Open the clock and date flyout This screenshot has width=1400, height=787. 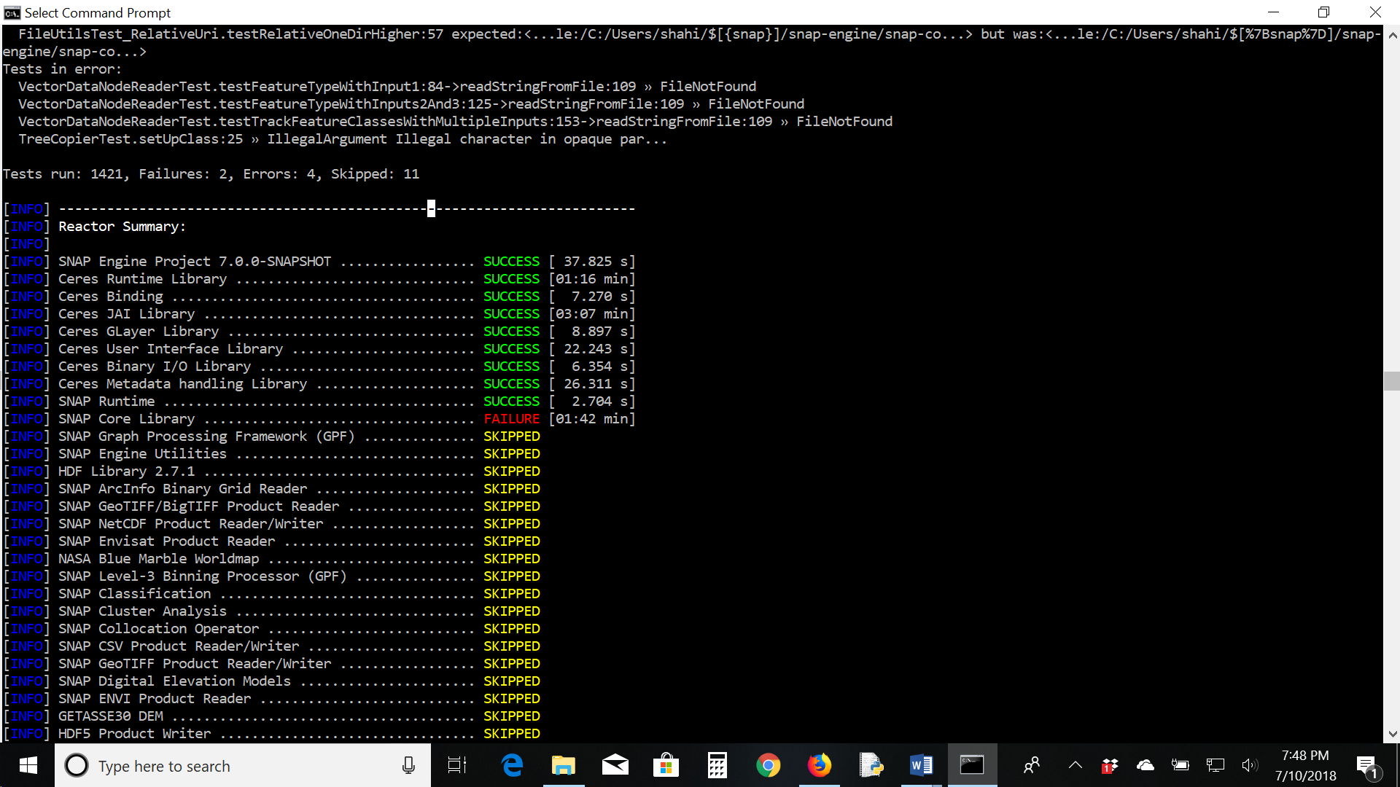[1305, 765]
